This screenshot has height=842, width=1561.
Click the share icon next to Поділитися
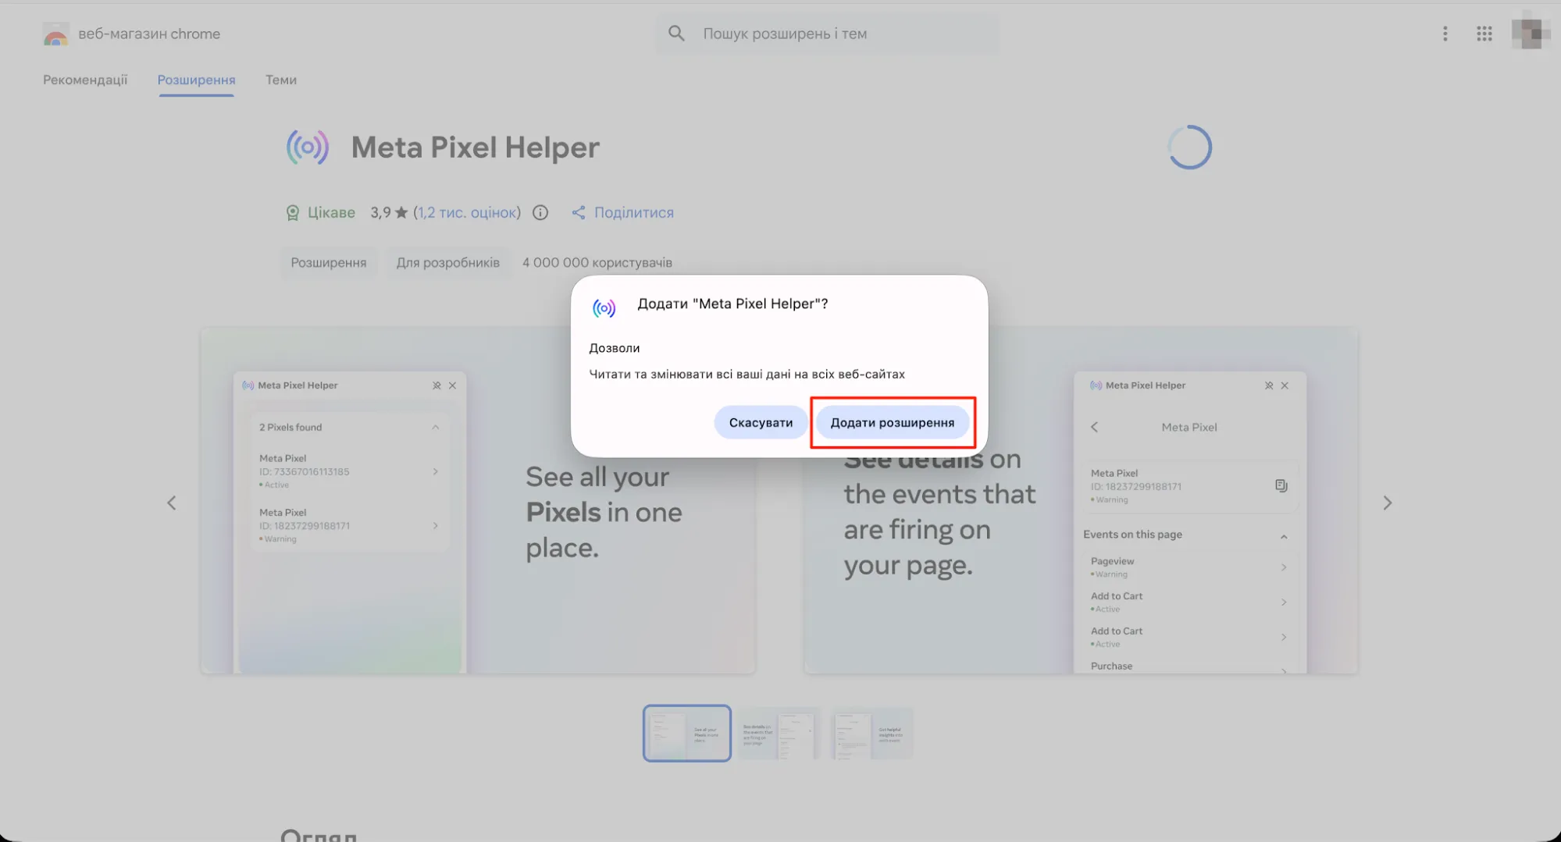[578, 212]
